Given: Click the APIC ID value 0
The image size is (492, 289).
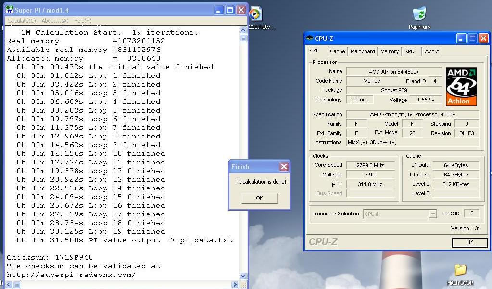Looking at the screenshot, I should pyautogui.click(x=472, y=214).
